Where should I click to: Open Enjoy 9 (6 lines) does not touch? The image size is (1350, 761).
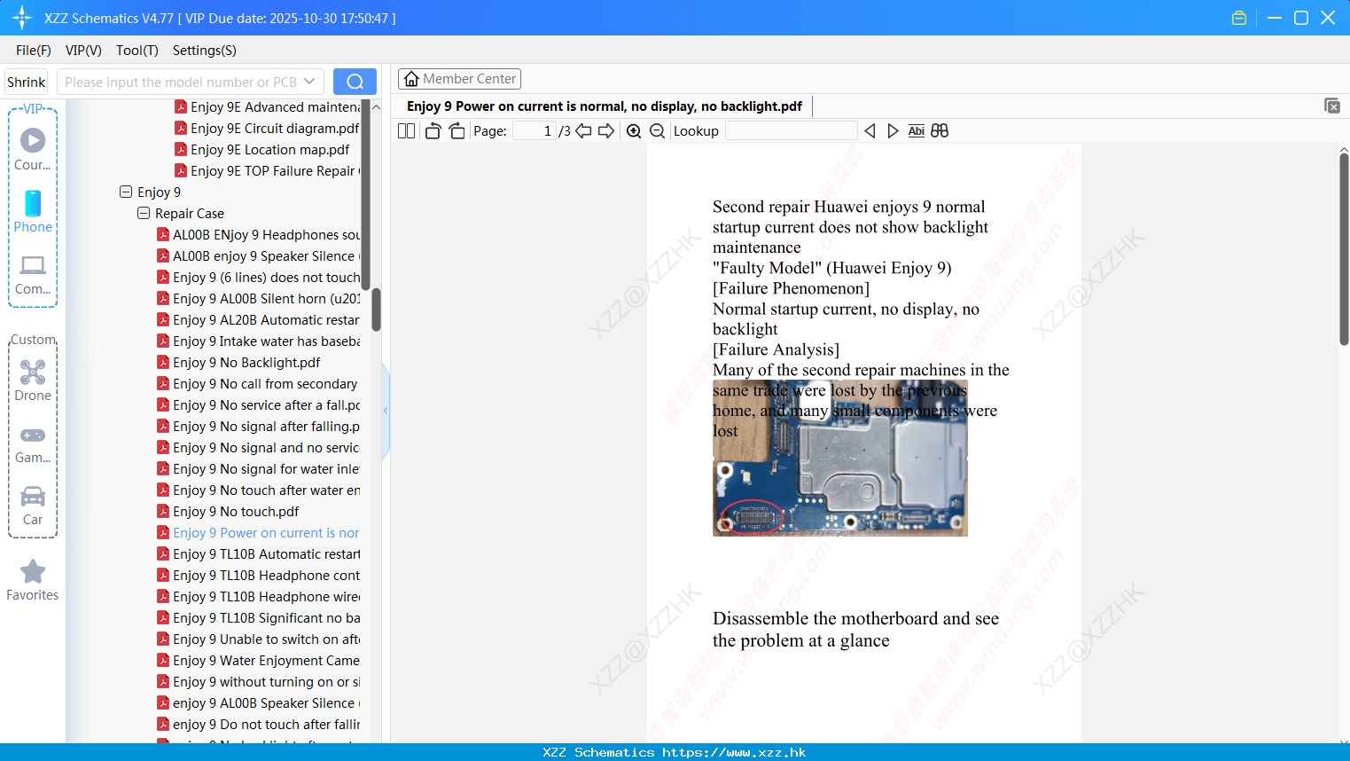tap(258, 278)
